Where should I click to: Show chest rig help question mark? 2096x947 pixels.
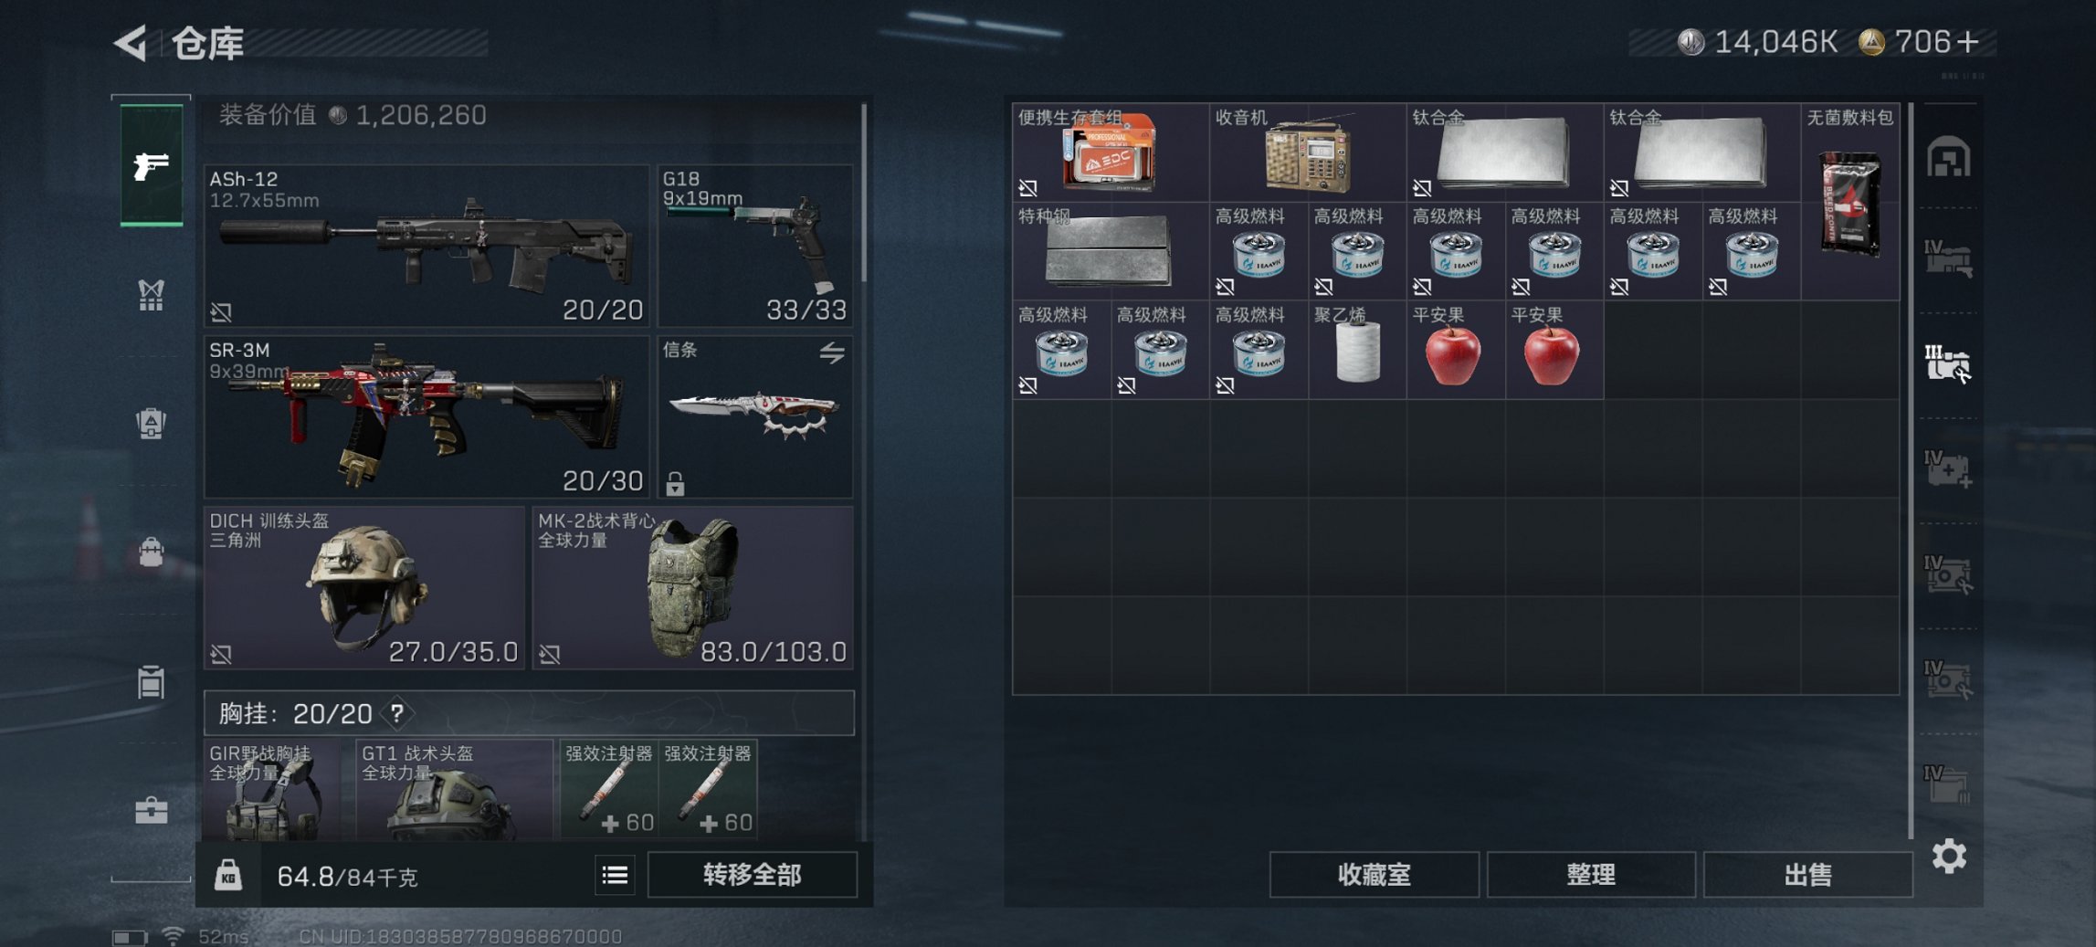397,713
